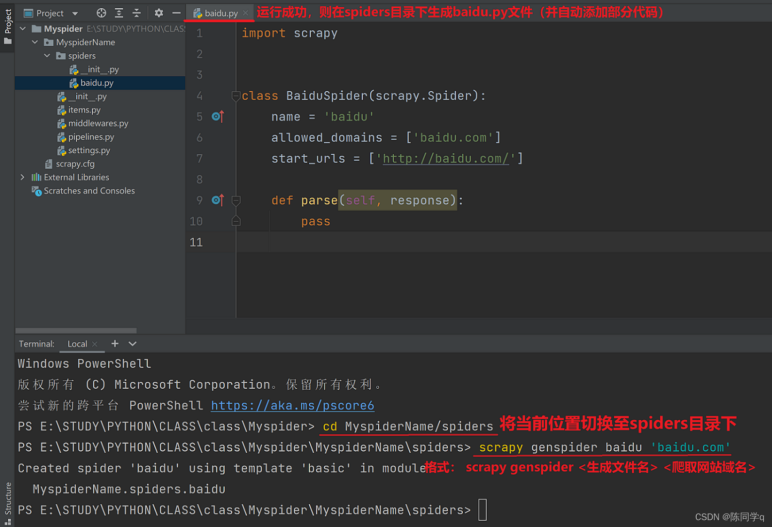The height and width of the screenshot is (527, 772).
Task: Click the Python file icon of settings.py
Action: (62, 151)
